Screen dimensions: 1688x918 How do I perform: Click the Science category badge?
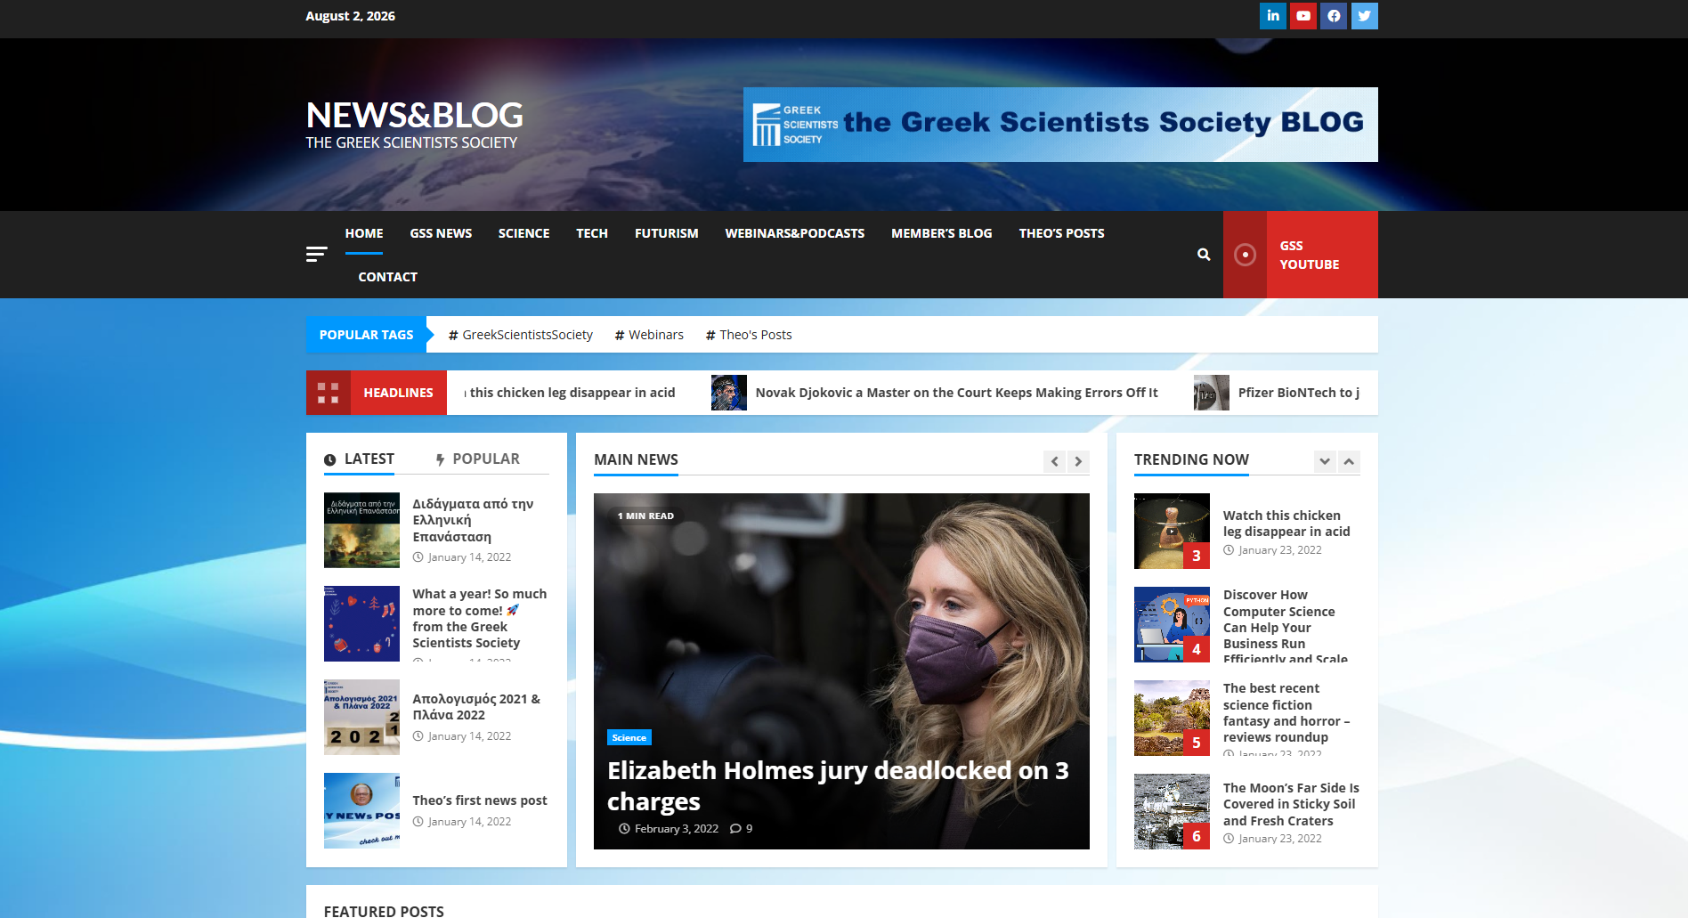pos(629,737)
